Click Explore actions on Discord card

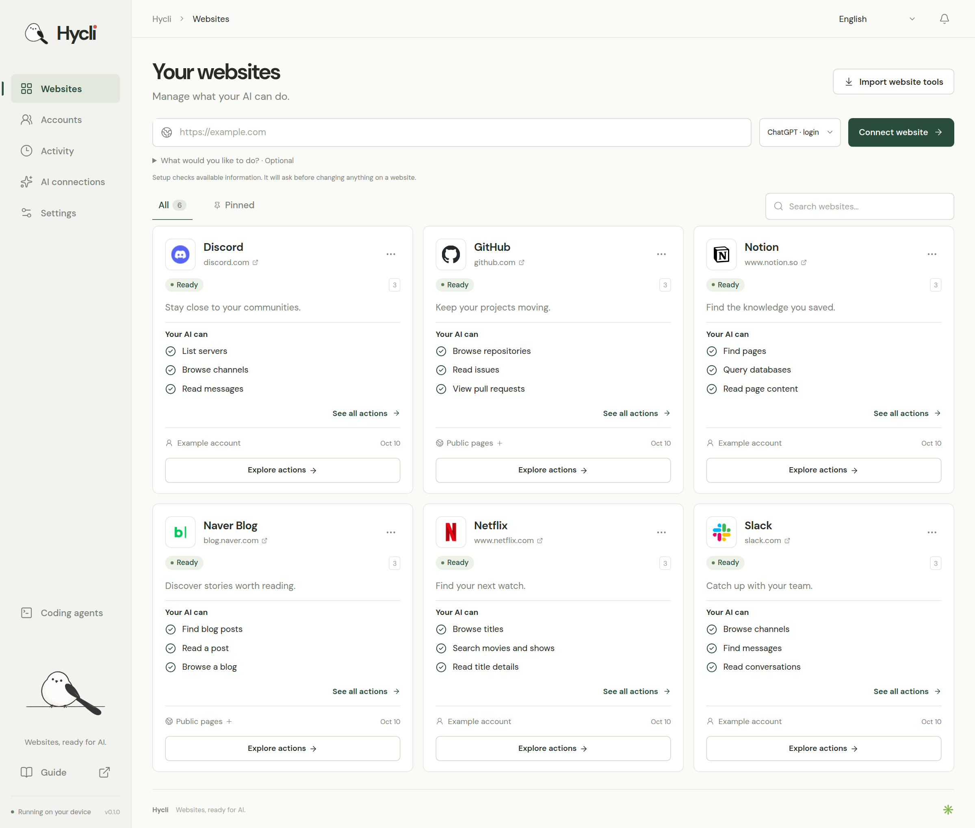282,470
